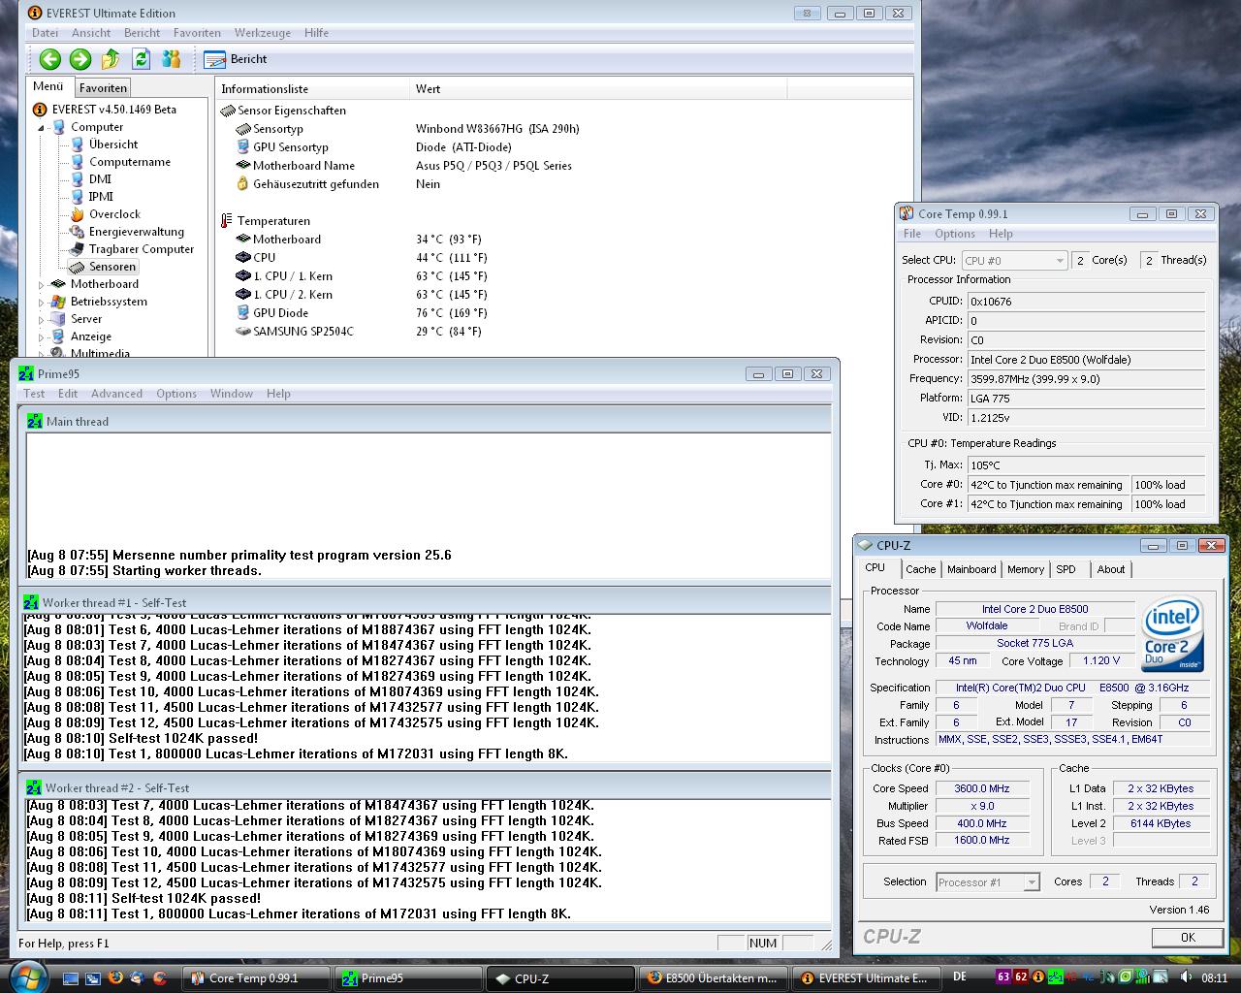The image size is (1241, 993).
Task: Collapse the Computer tree node
Action: pyautogui.click(x=41, y=127)
